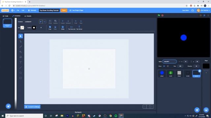Click the Fill color swatch

22,28
